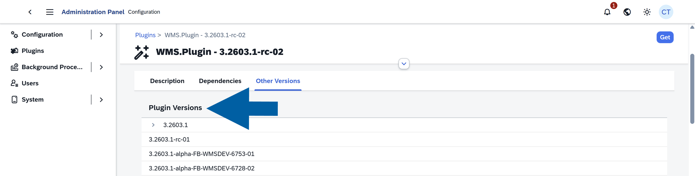Toggle the light/dark theme switch
Viewport: 695px width, 176px height.
tap(647, 12)
